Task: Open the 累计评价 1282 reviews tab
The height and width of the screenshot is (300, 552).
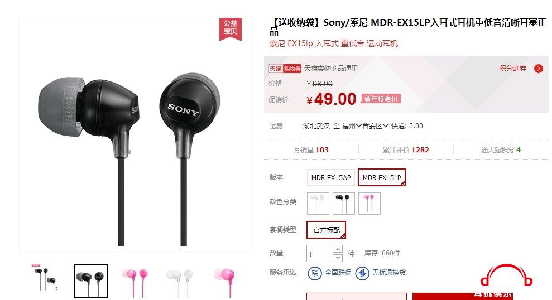Action: pos(406,150)
